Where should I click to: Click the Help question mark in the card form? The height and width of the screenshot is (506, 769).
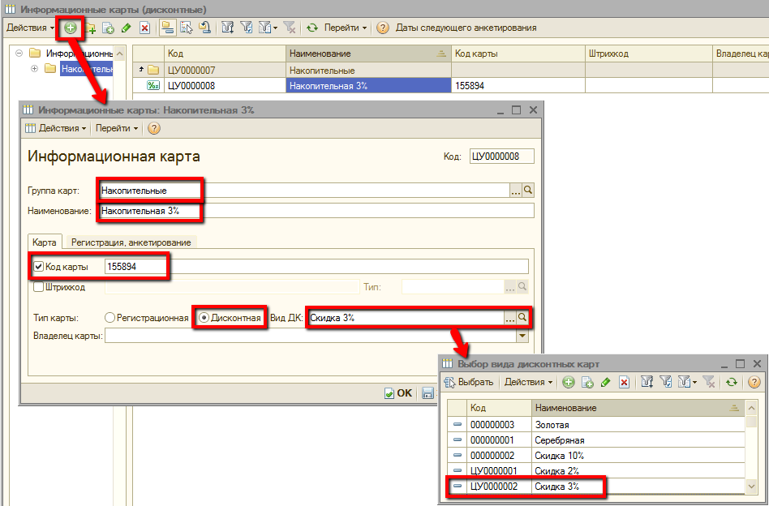pyautogui.click(x=154, y=128)
